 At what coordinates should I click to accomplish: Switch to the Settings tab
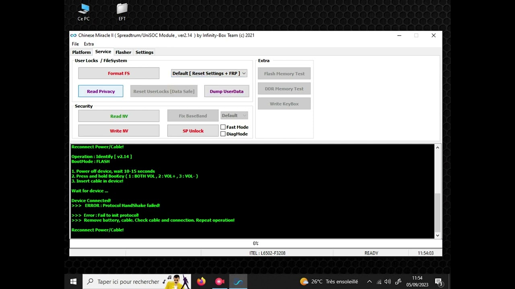point(144,52)
